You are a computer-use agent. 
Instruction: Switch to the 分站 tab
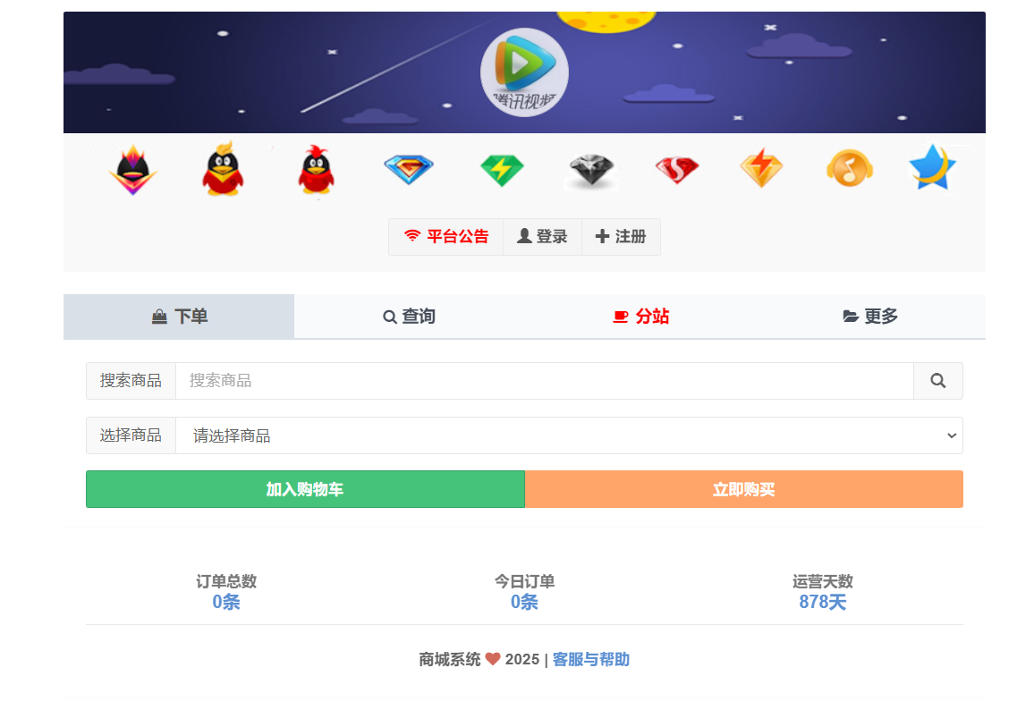[x=641, y=317]
